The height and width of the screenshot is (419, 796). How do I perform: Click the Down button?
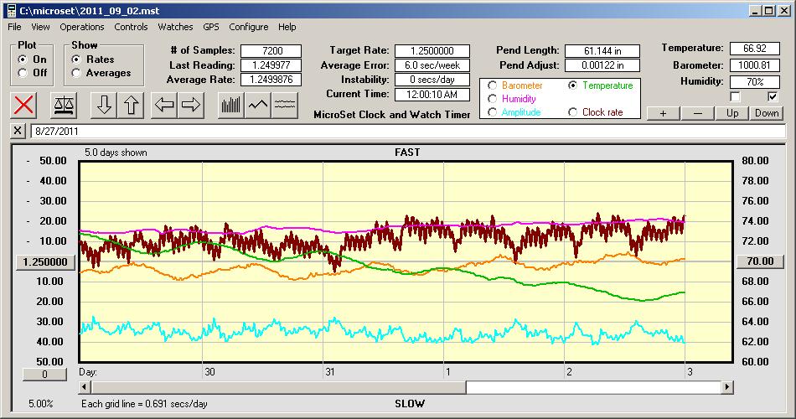[767, 113]
